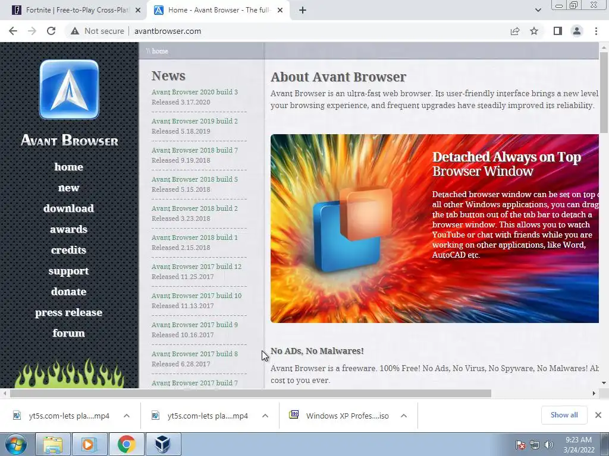Open the Windows Start menu
Viewport: 609px width, 456px height.
coord(16,444)
